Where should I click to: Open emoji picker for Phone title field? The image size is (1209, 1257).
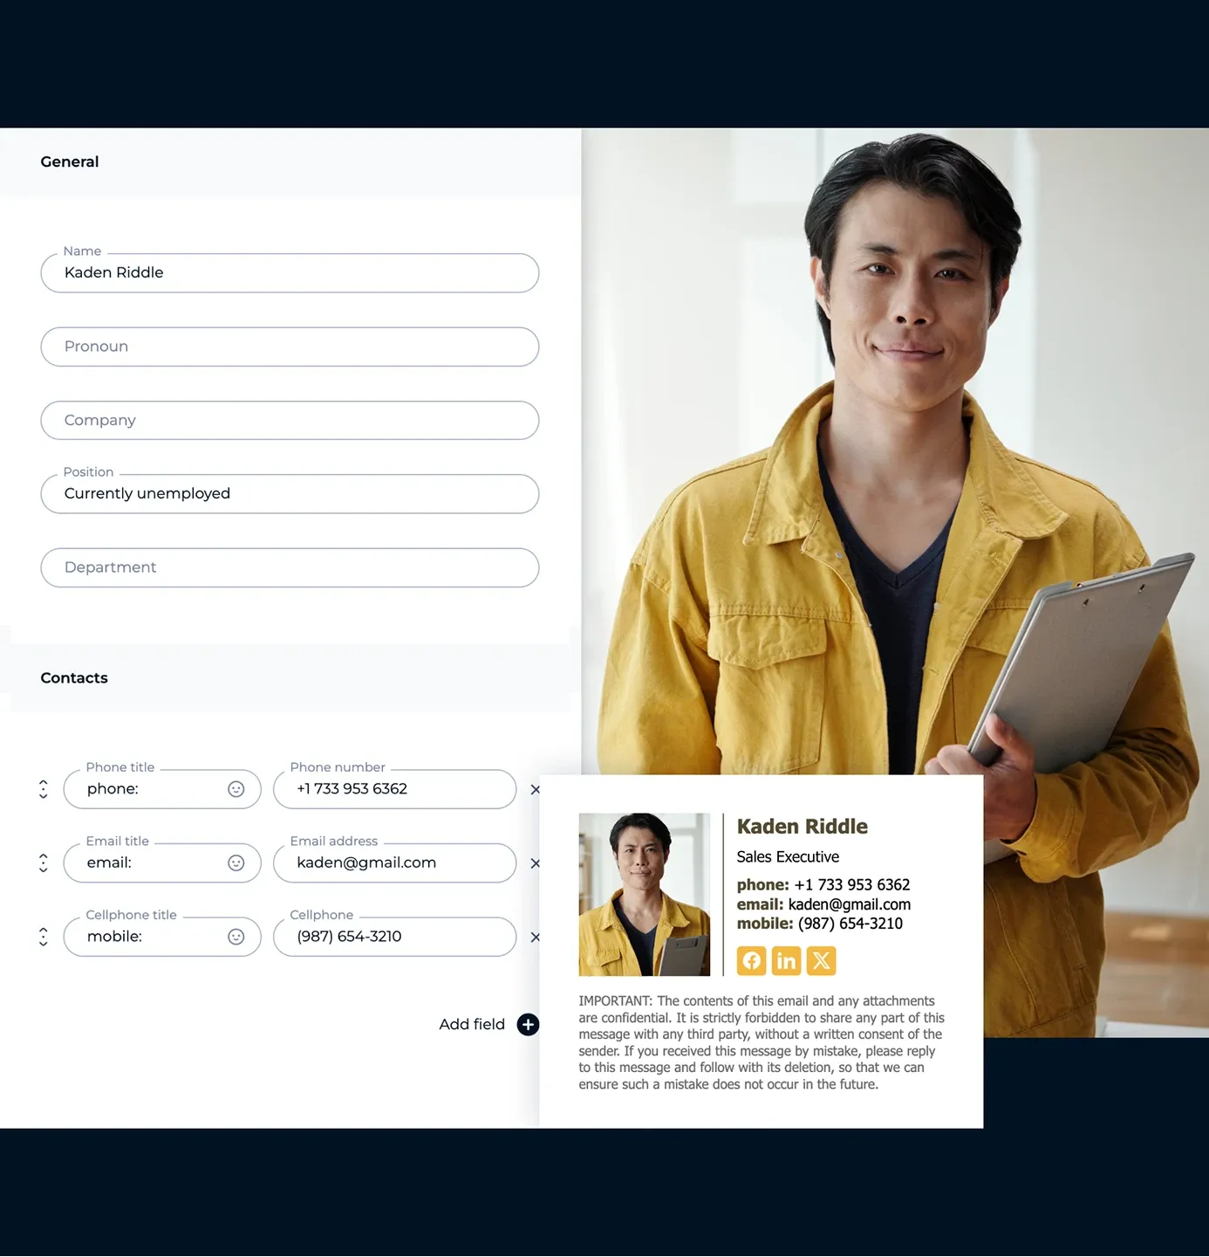click(x=236, y=789)
